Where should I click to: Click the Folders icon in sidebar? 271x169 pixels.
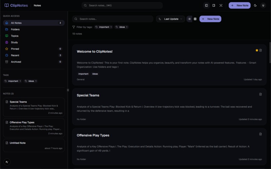coord(7,29)
